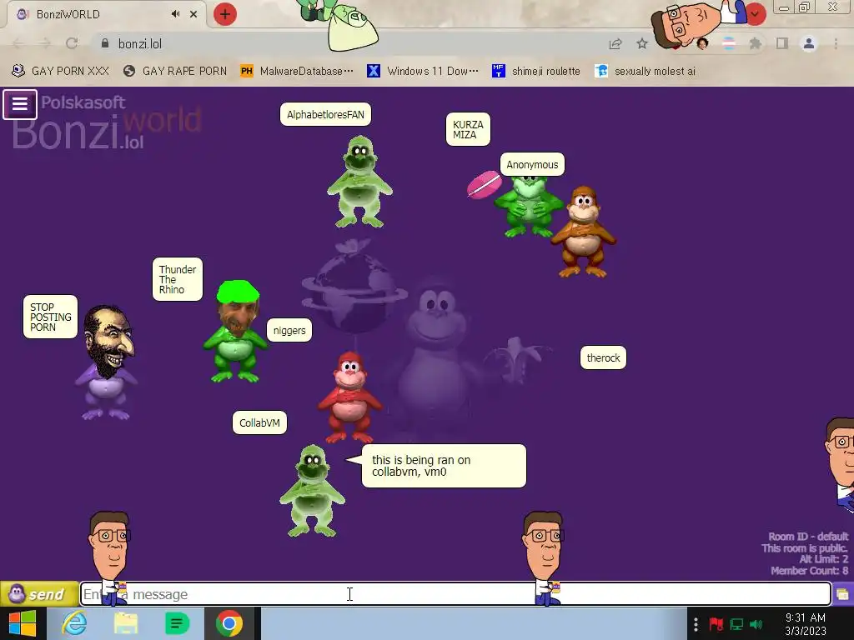Go forward in browser history
Viewport: 854px width, 640px height.
pos(45,43)
